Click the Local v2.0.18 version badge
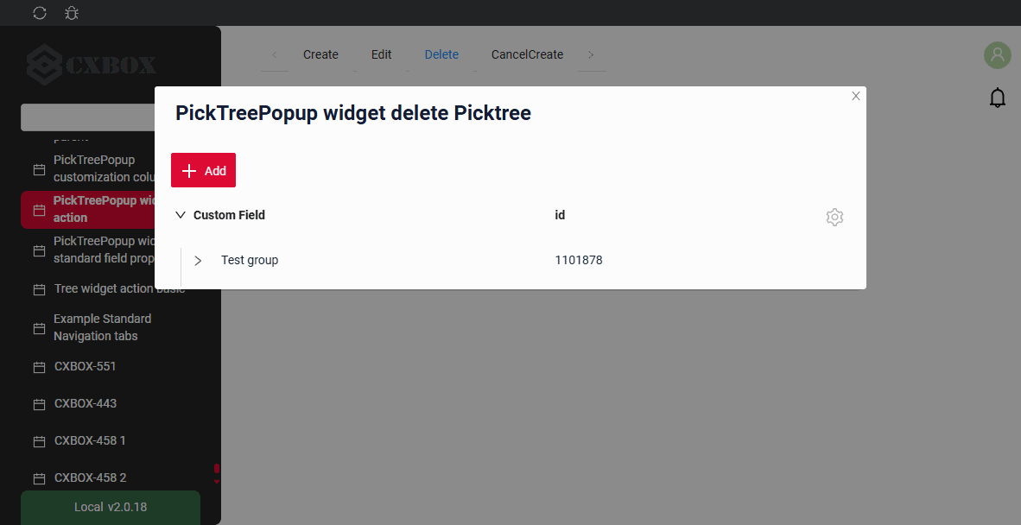The height and width of the screenshot is (525, 1021). tap(110, 507)
